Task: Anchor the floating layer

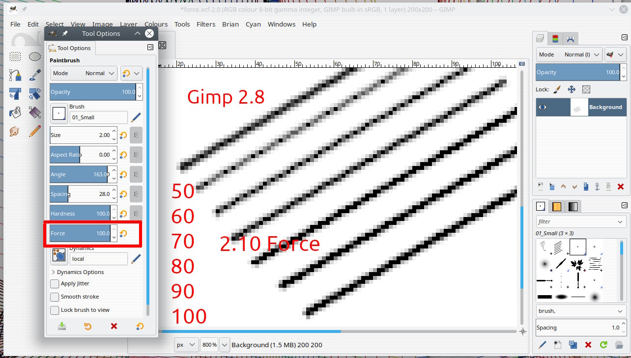Action: click(x=598, y=187)
